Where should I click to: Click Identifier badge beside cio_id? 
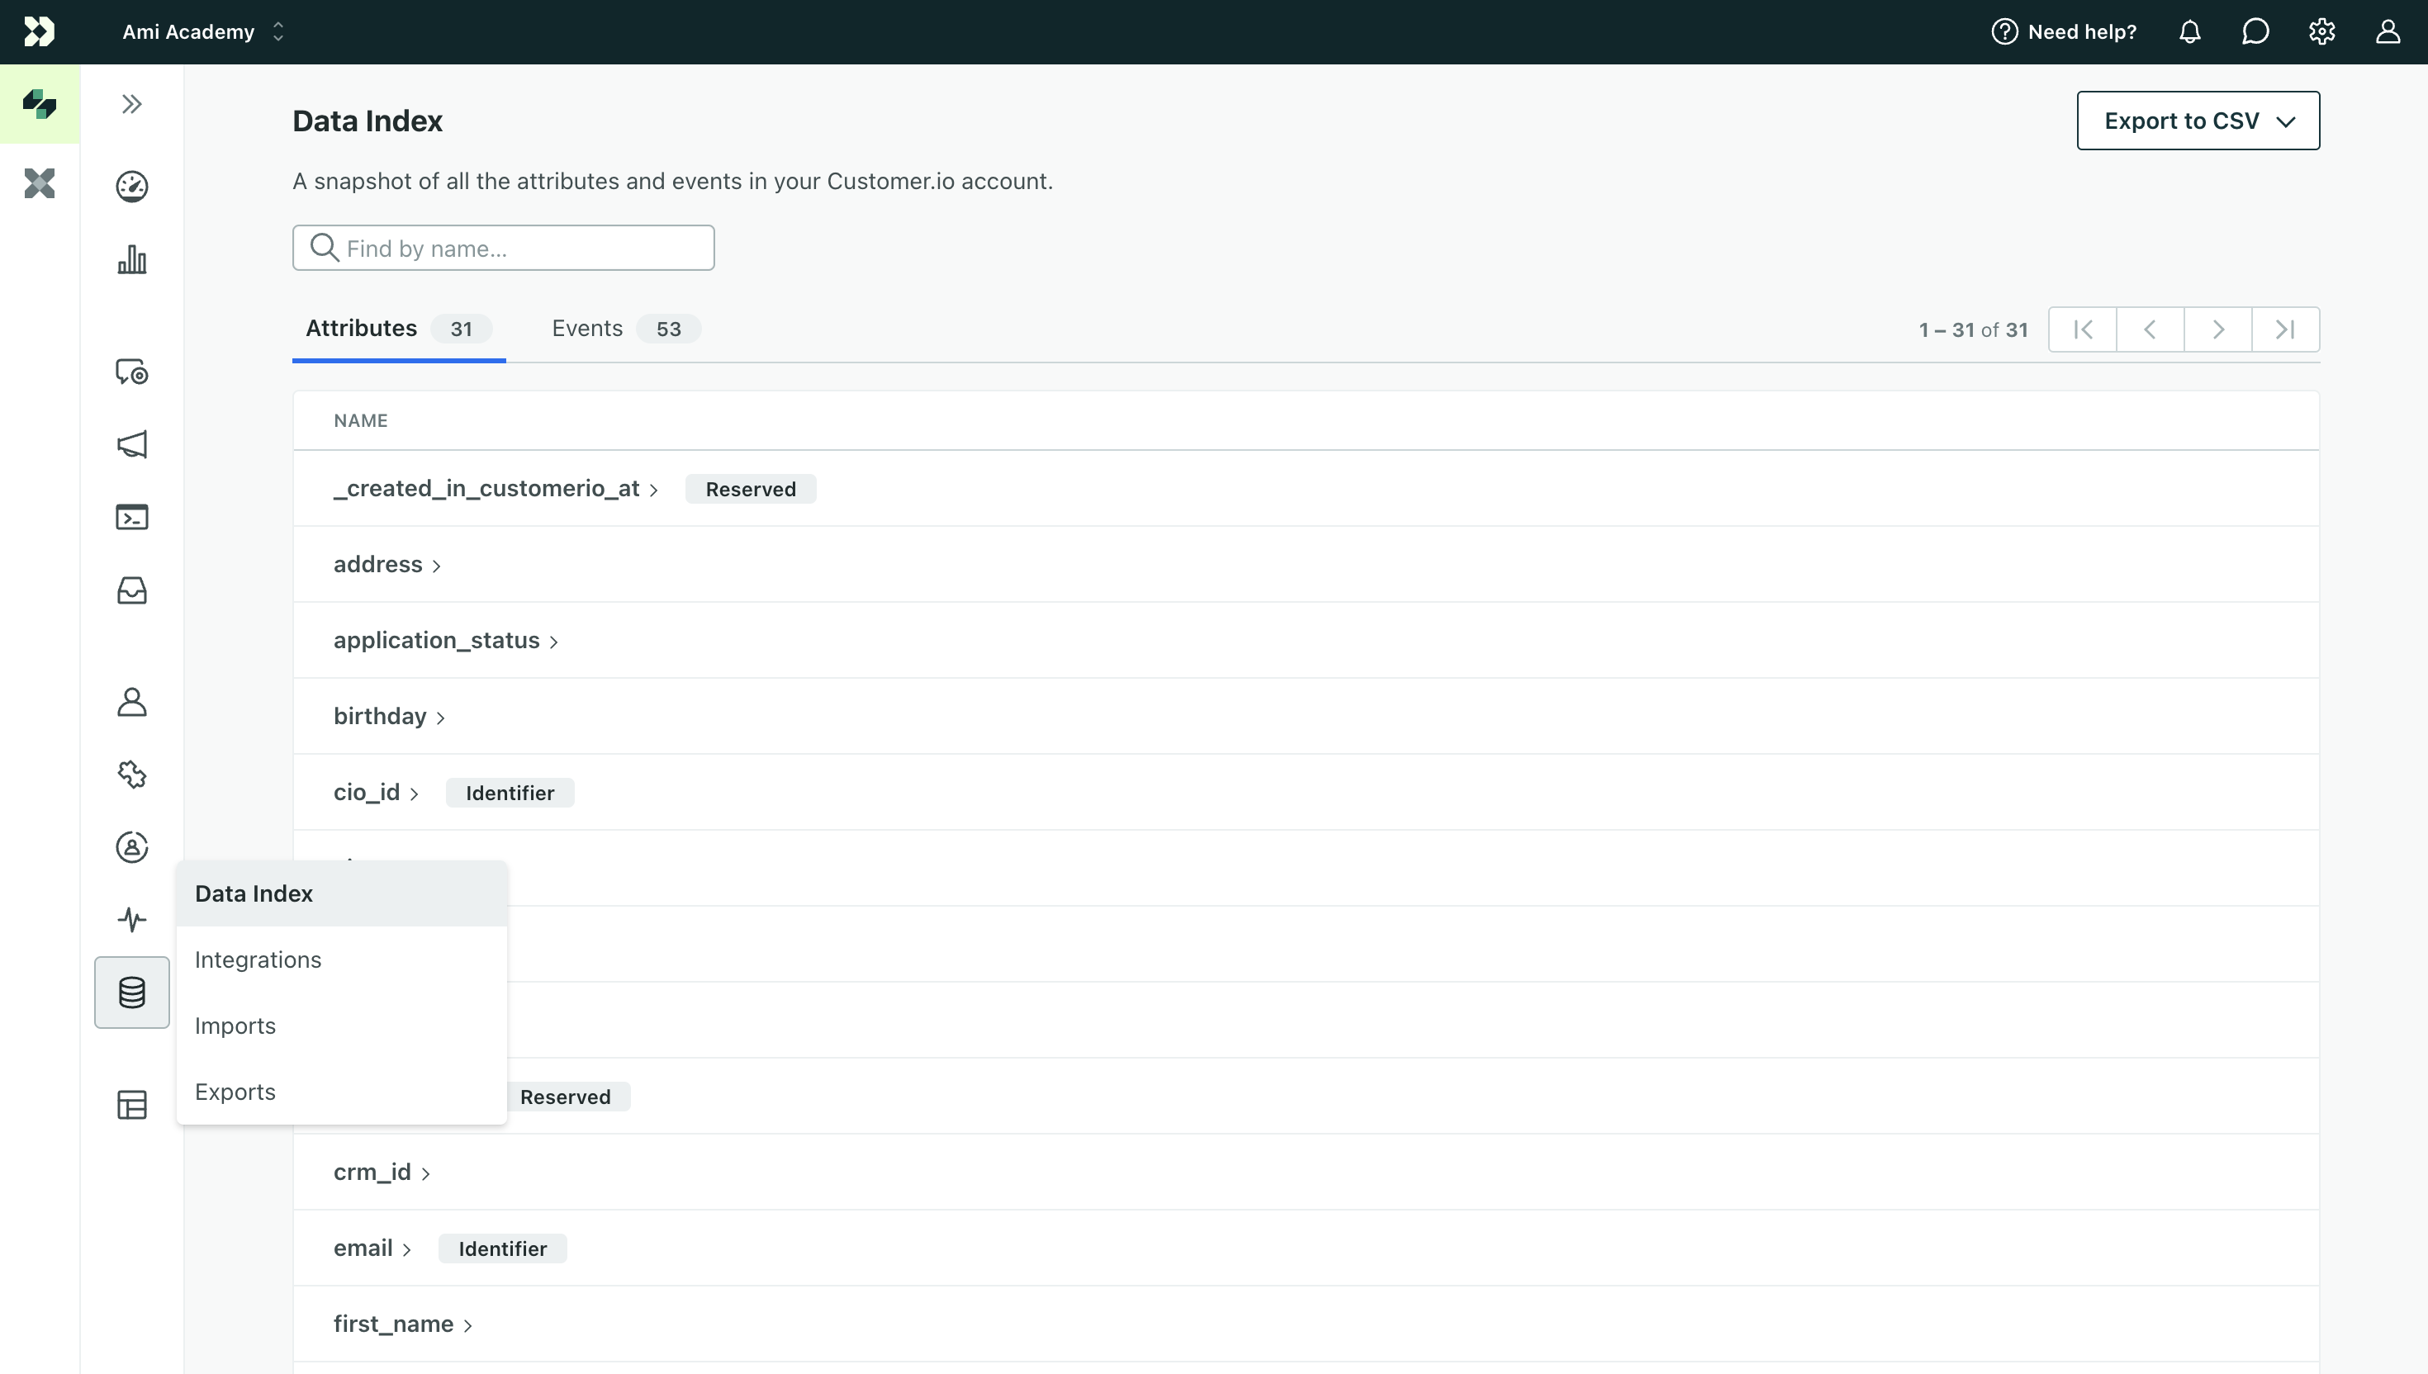pyautogui.click(x=510, y=793)
